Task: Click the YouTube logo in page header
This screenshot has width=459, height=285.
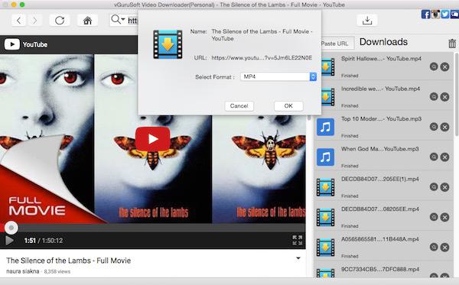Action: 26,44
